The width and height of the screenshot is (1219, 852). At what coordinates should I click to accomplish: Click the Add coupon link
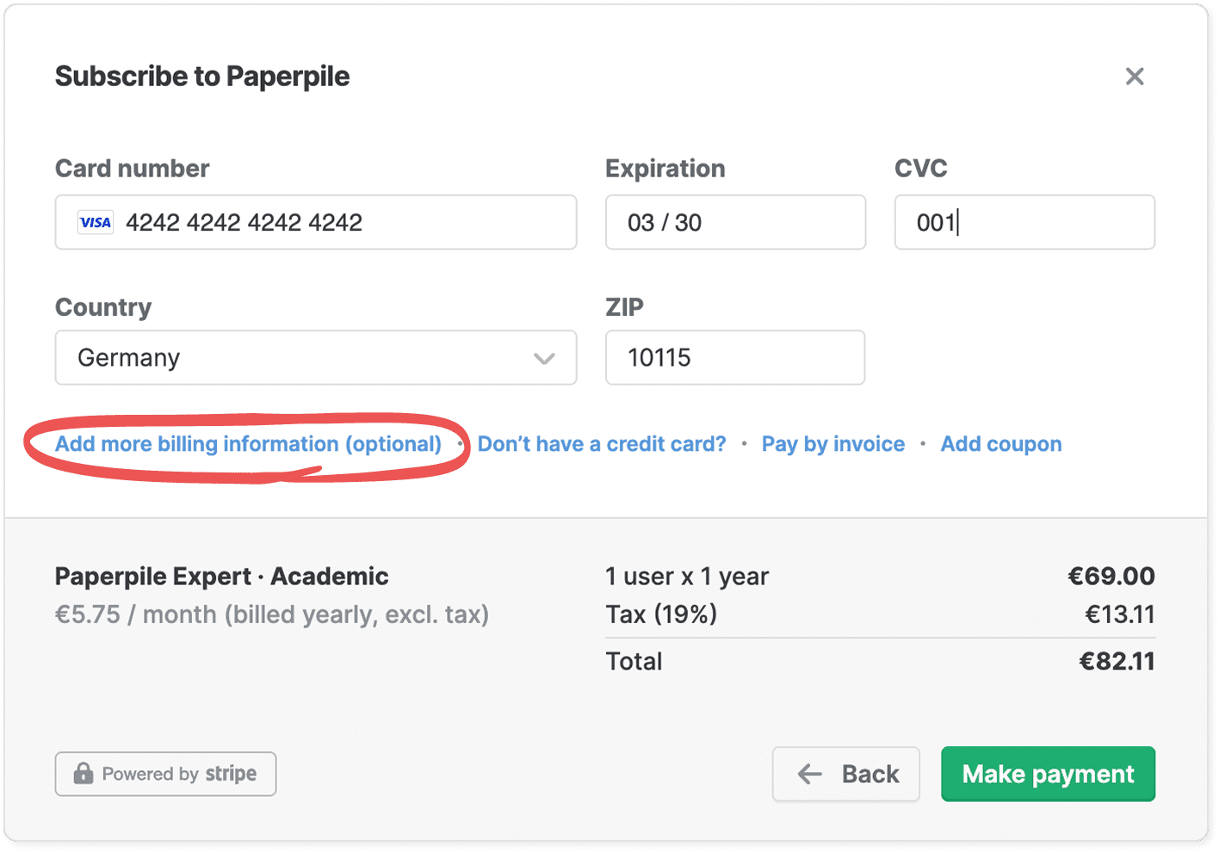click(x=1000, y=444)
